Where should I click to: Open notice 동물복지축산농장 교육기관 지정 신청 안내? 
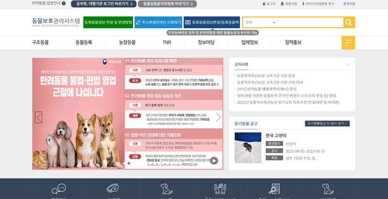(x=270, y=82)
